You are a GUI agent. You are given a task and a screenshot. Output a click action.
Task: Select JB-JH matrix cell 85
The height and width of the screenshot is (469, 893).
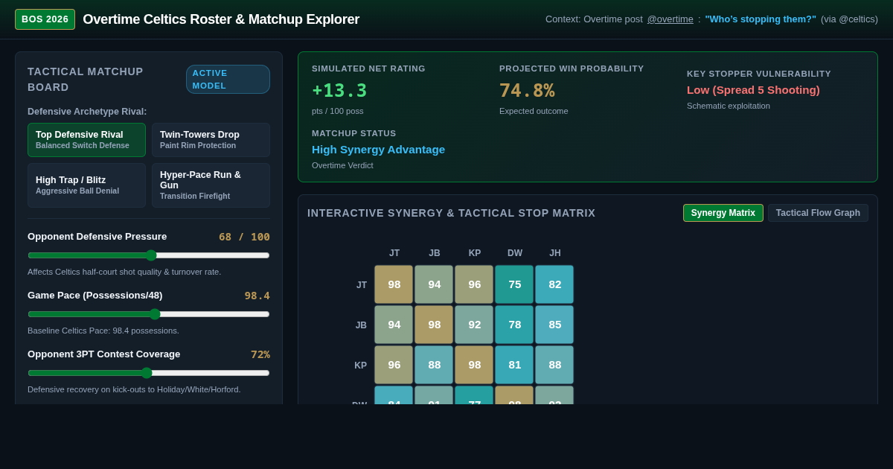coord(554,325)
